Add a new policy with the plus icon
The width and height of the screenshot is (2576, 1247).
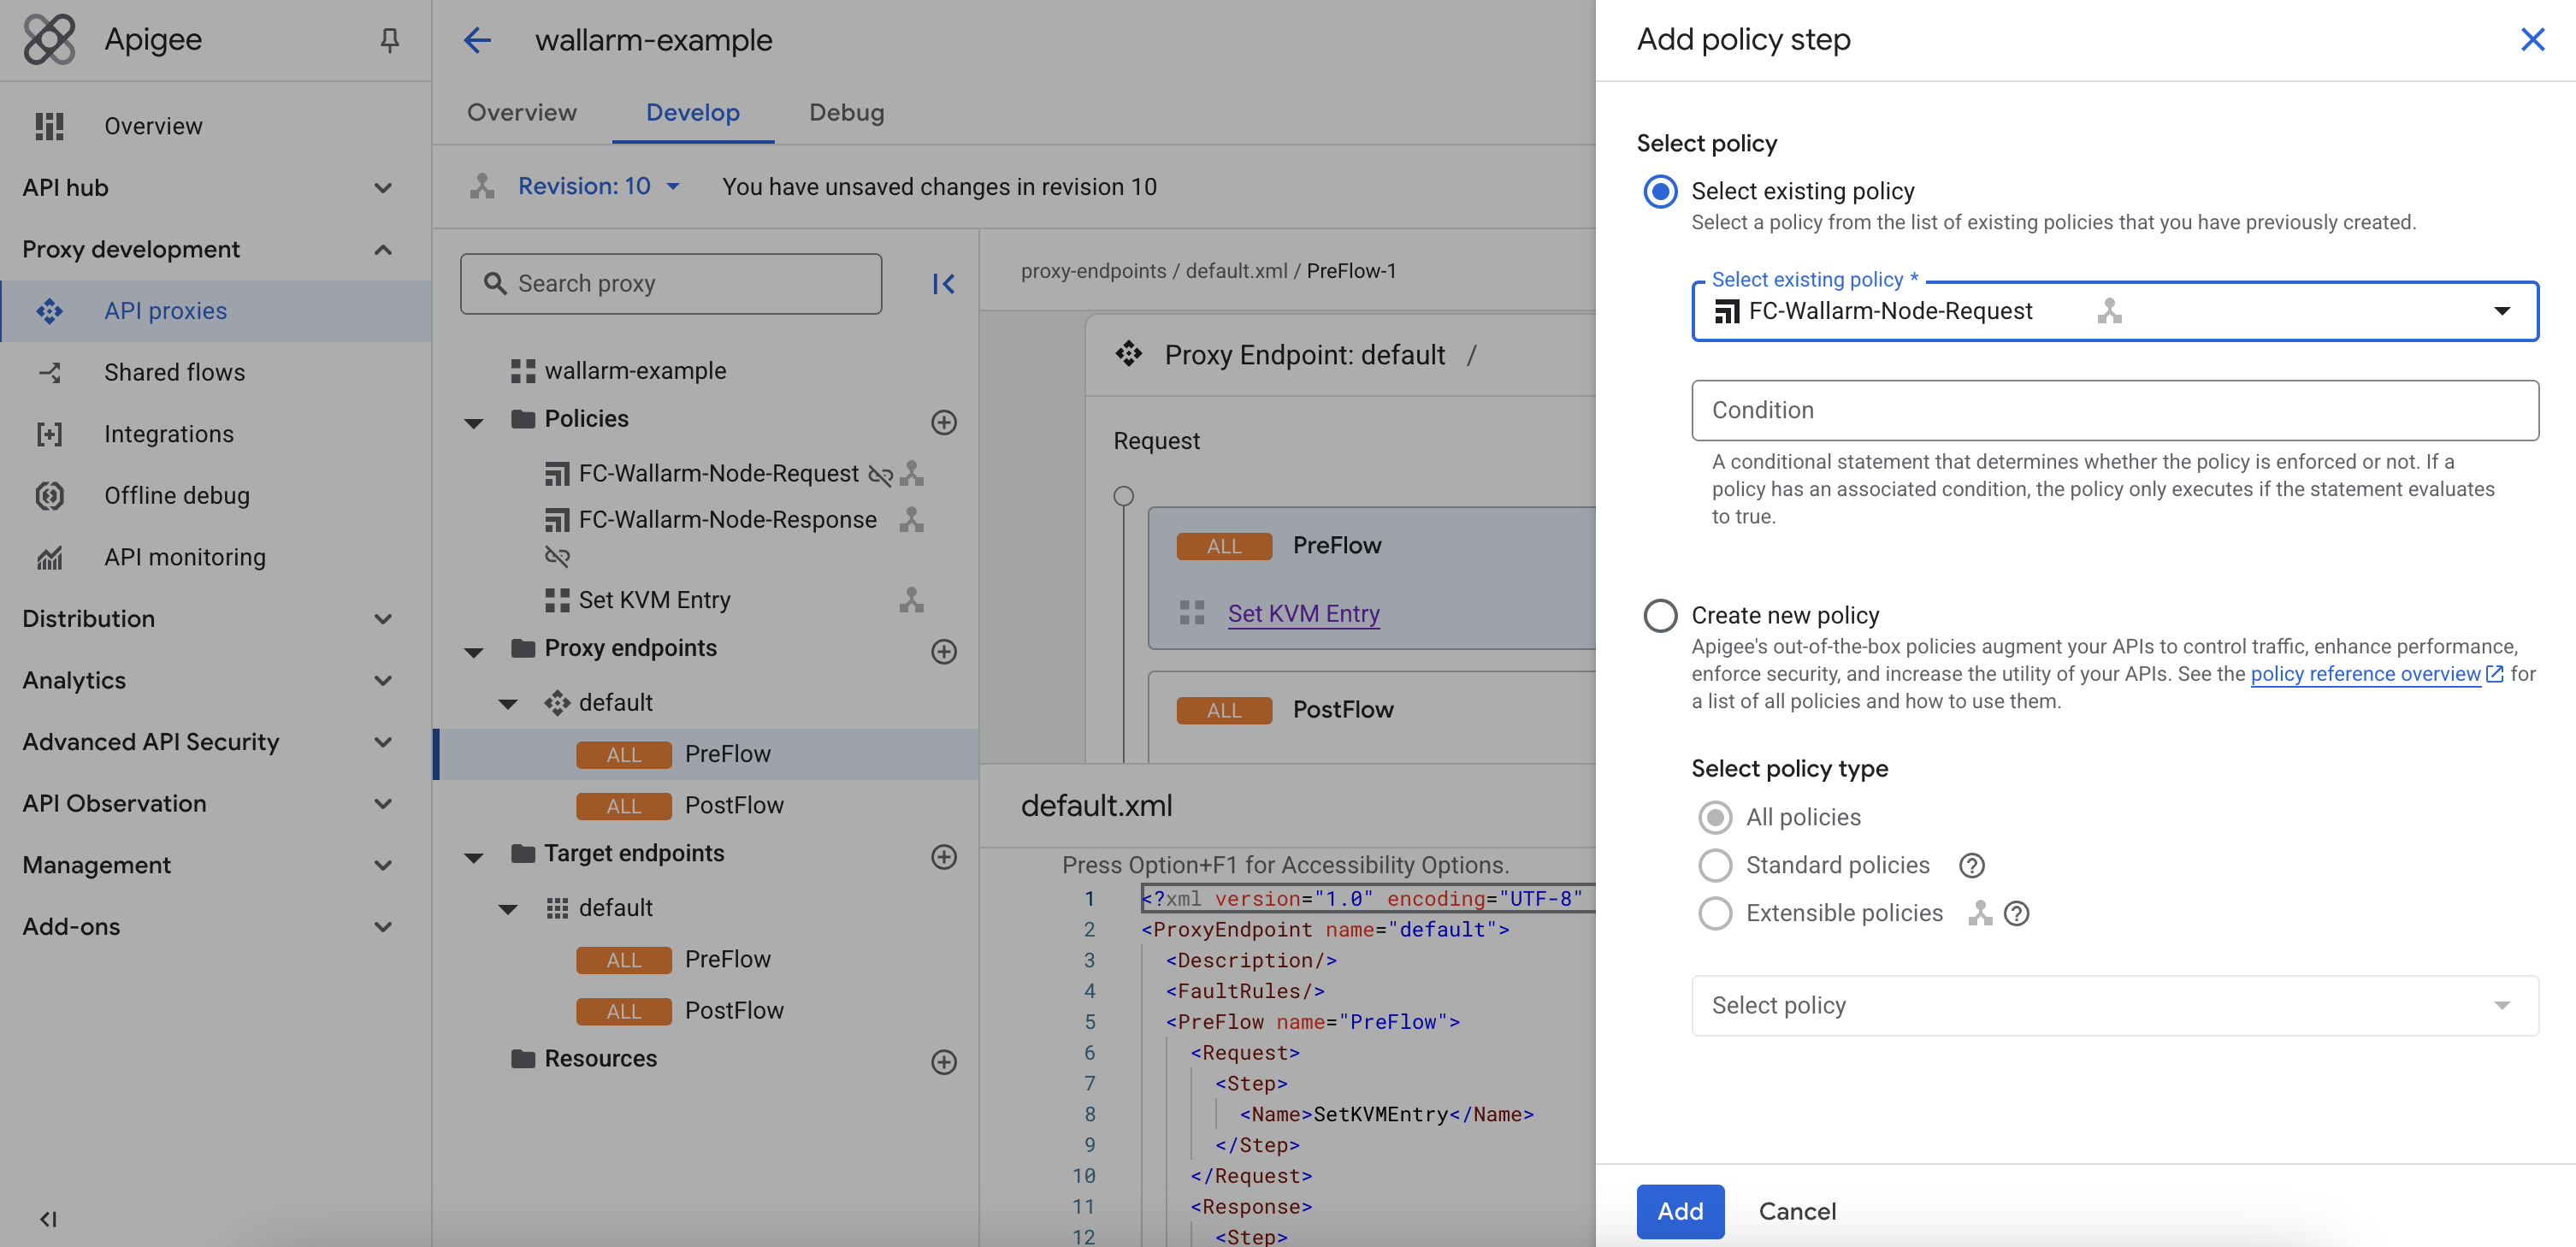944,422
